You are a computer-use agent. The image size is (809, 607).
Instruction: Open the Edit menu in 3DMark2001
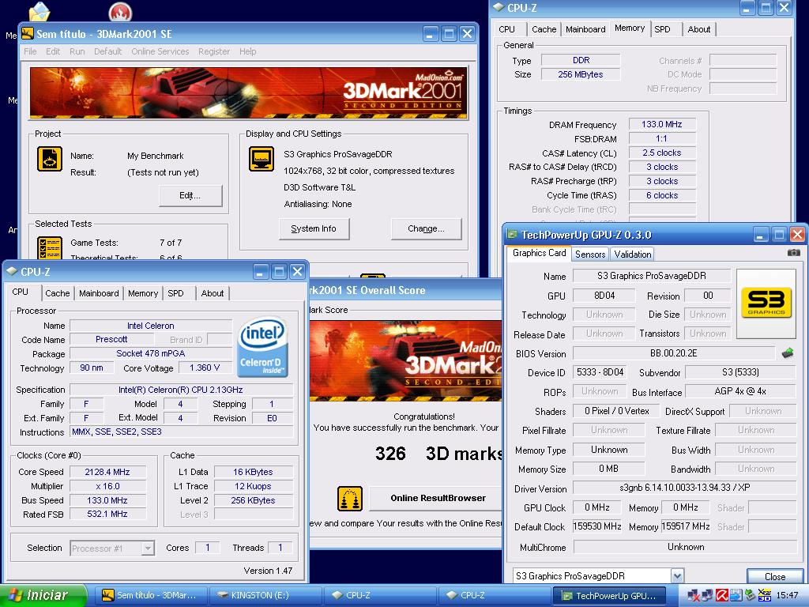(53, 51)
